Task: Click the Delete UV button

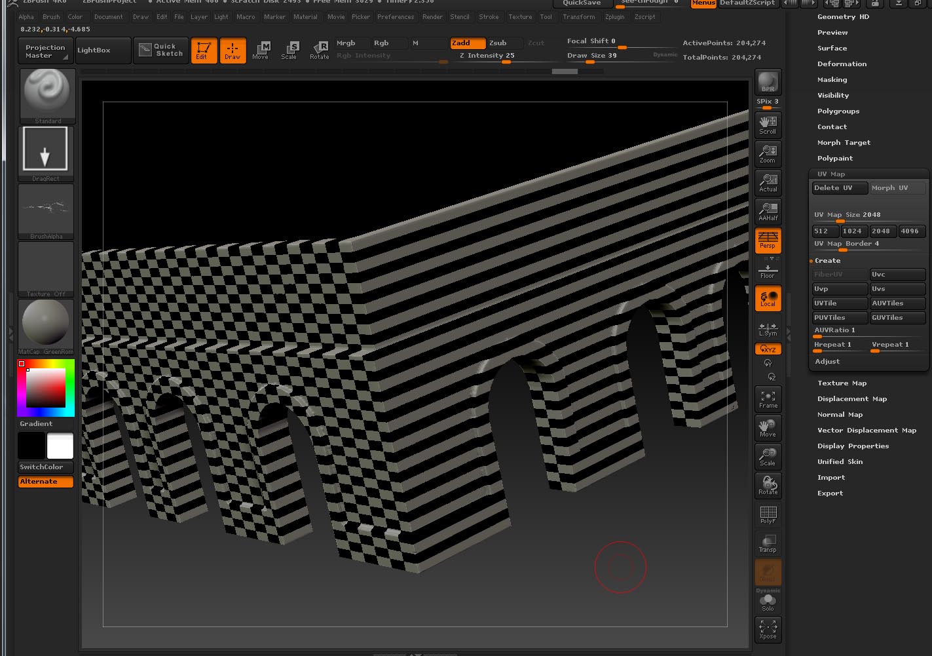Action: coord(840,188)
